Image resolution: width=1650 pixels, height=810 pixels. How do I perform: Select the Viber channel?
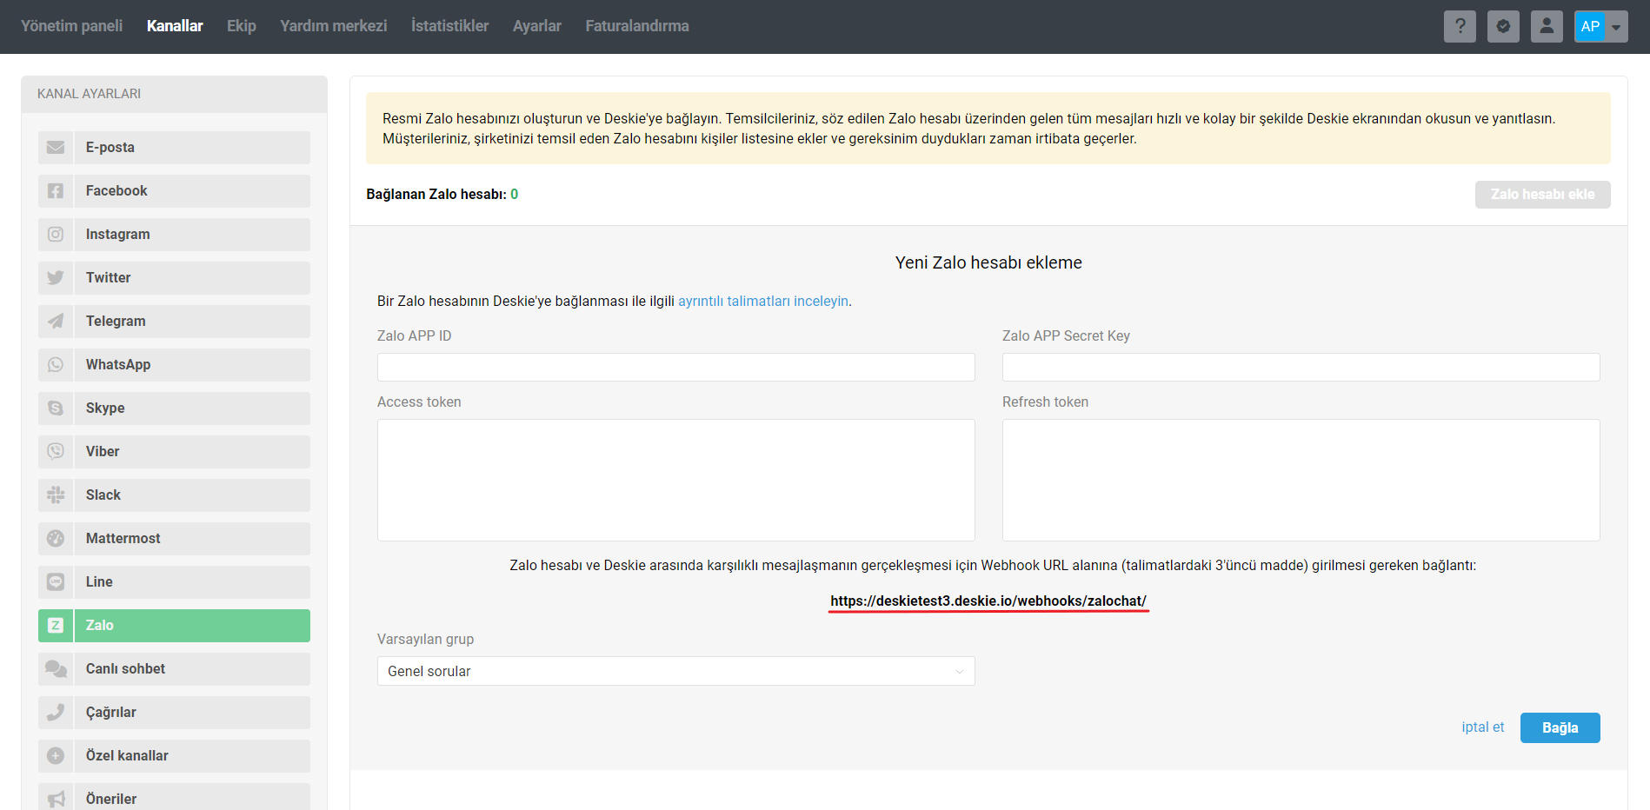point(174,452)
